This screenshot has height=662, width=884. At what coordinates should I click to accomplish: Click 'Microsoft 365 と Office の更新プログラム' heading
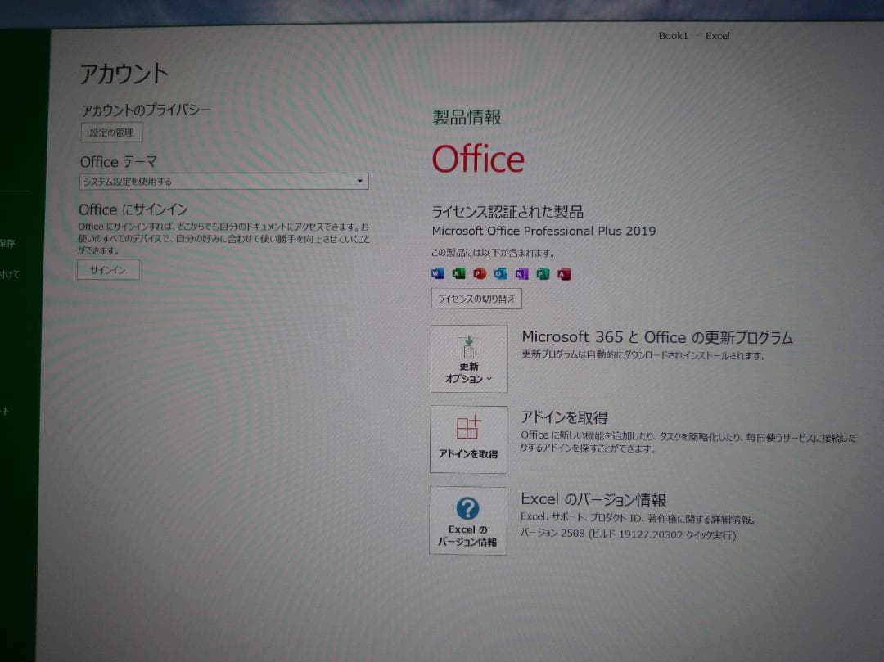pos(657,337)
